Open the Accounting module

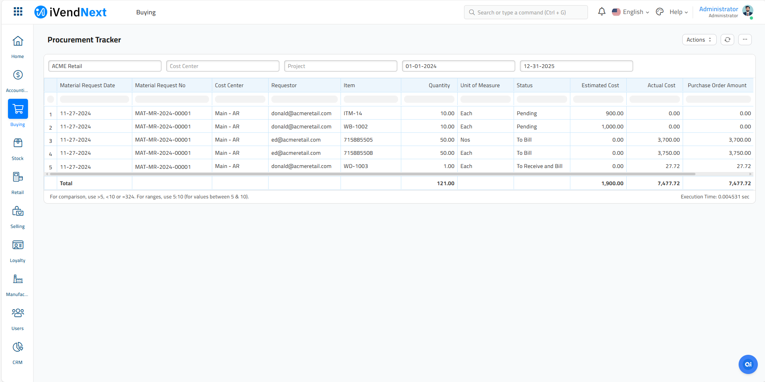tap(18, 80)
